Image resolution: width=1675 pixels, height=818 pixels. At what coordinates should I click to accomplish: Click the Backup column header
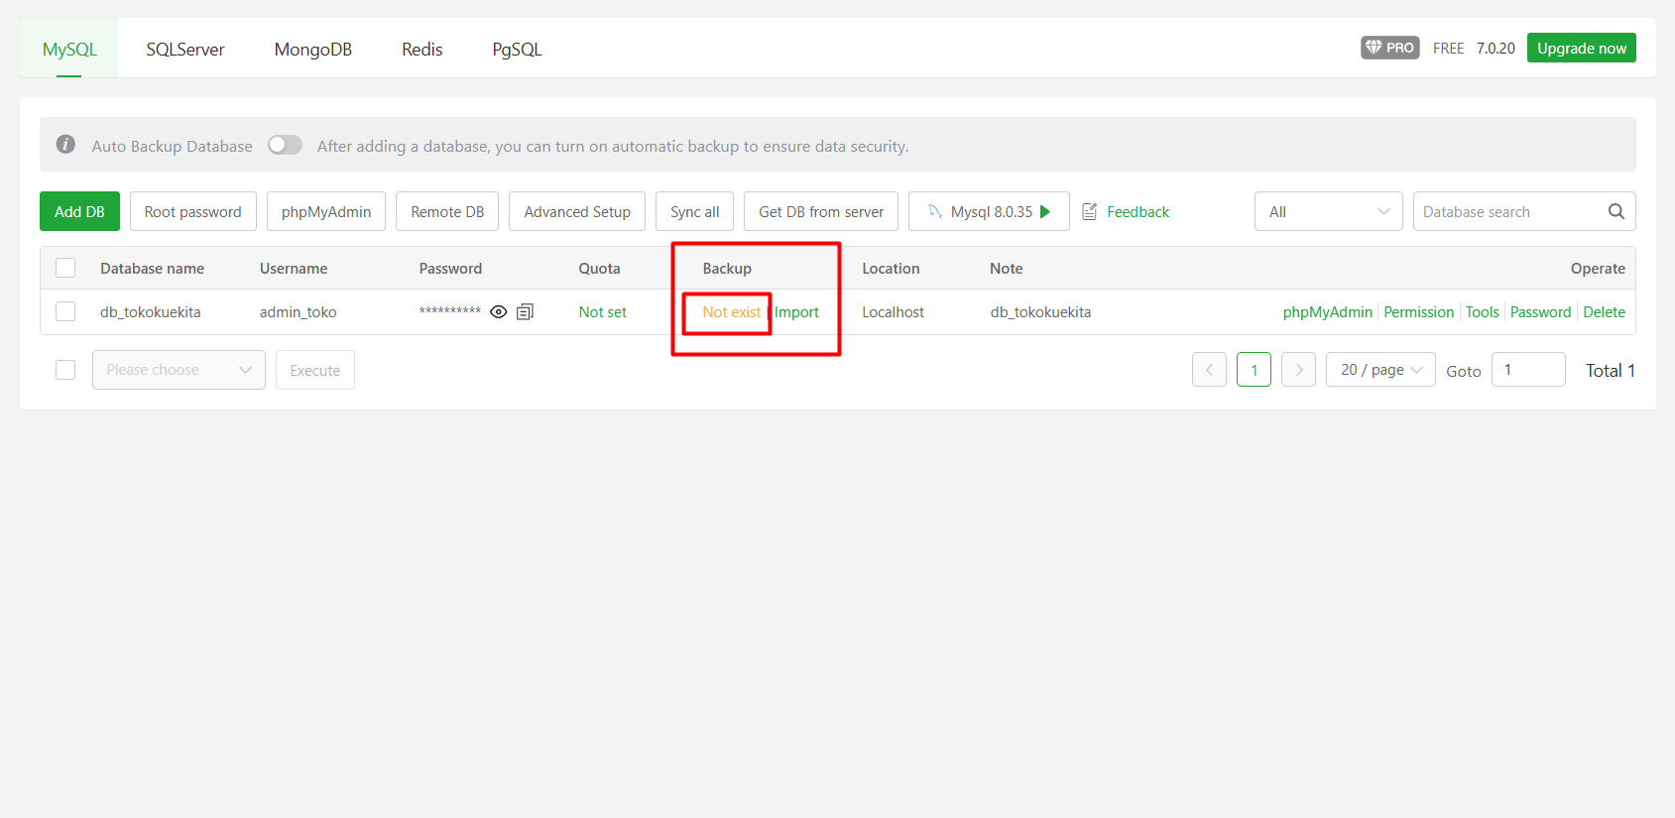point(727,268)
